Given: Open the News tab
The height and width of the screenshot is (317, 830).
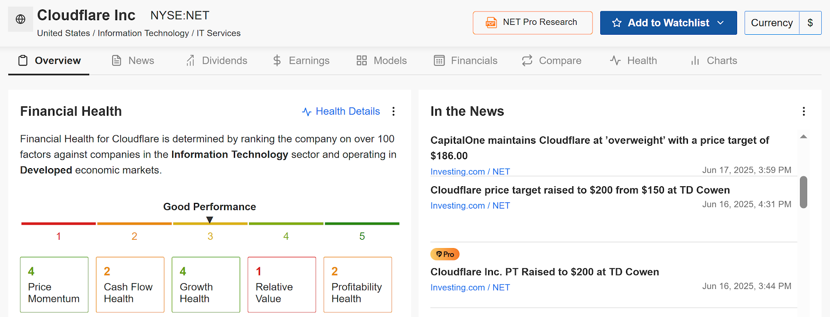Looking at the screenshot, I should [x=133, y=61].
